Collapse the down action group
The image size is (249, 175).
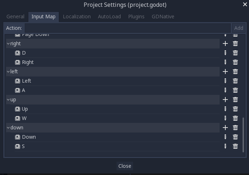[8, 128]
